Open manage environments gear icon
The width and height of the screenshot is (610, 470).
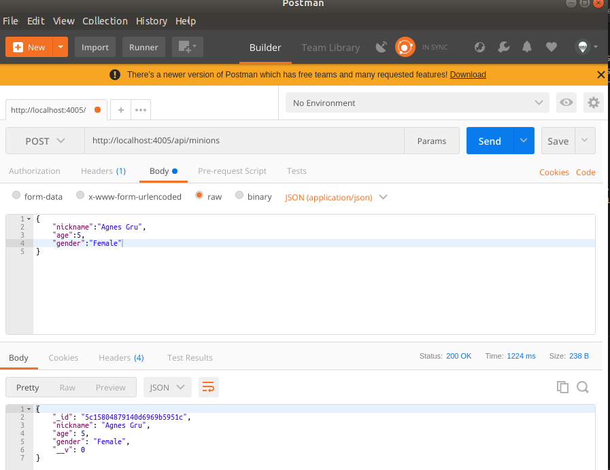[x=594, y=103]
